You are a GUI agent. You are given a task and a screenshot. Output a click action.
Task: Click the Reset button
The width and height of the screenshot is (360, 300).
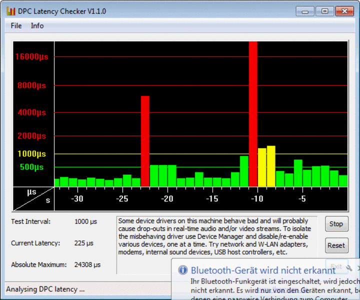(x=336, y=245)
